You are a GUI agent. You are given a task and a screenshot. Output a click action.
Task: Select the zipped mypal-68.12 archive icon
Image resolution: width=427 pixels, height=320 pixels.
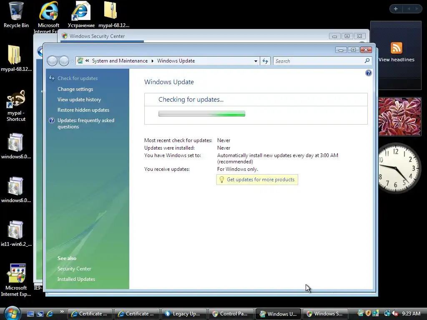113,14
